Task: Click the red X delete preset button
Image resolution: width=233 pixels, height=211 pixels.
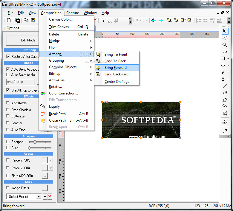Action: tap(50, 197)
